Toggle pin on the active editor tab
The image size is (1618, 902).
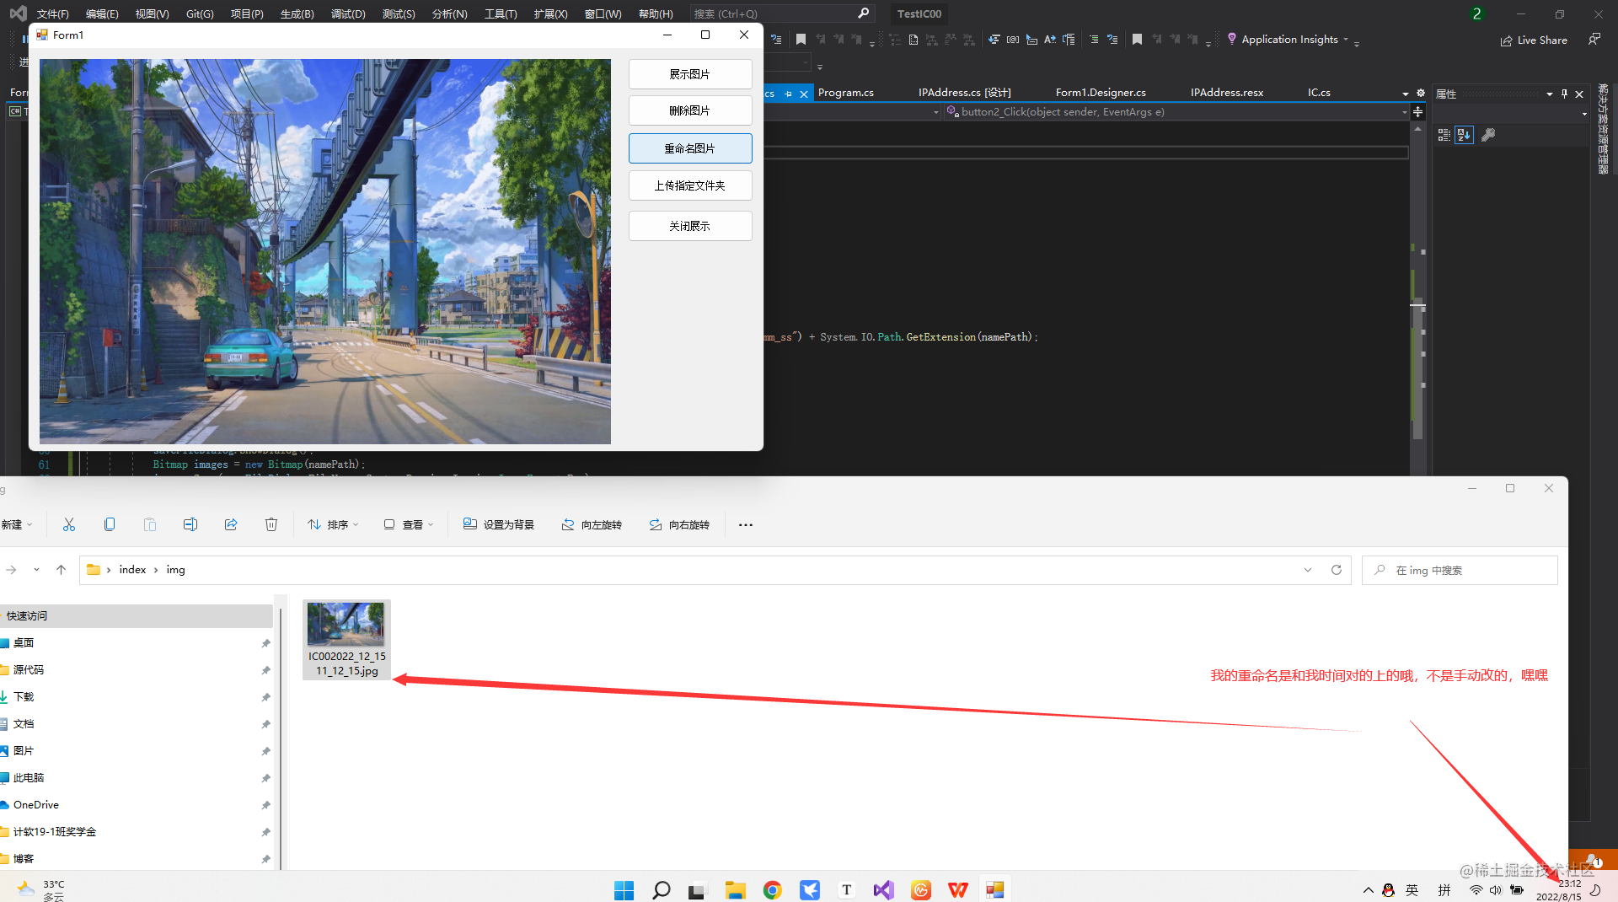pyautogui.click(x=789, y=94)
